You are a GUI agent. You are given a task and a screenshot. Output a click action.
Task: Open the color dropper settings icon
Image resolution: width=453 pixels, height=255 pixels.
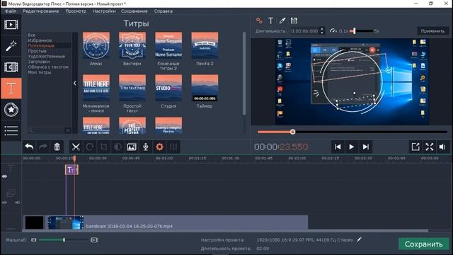[x=282, y=21]
